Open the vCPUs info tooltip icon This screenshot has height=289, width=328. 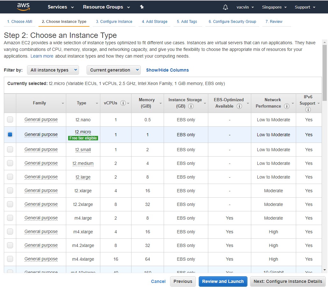coord(122,103)
